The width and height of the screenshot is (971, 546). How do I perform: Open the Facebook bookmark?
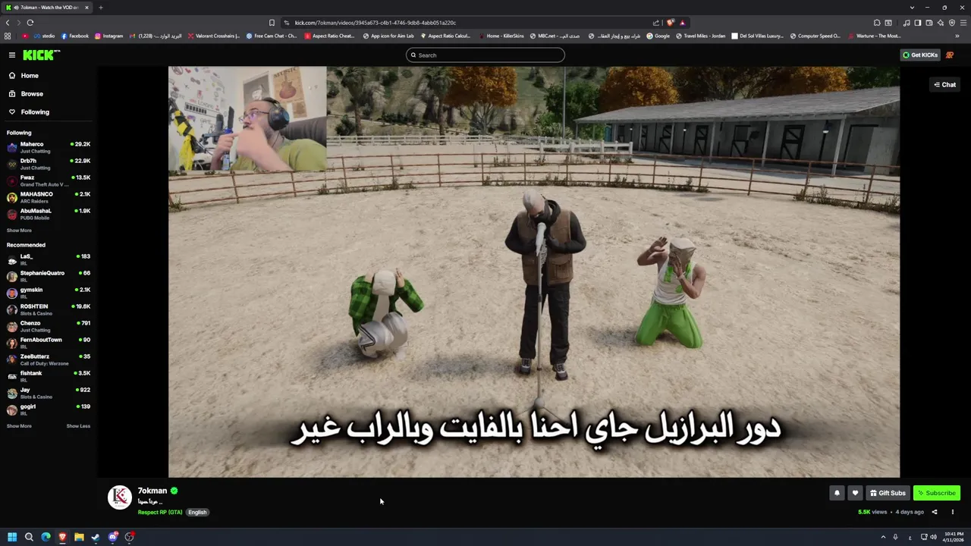tap(75, 36)
